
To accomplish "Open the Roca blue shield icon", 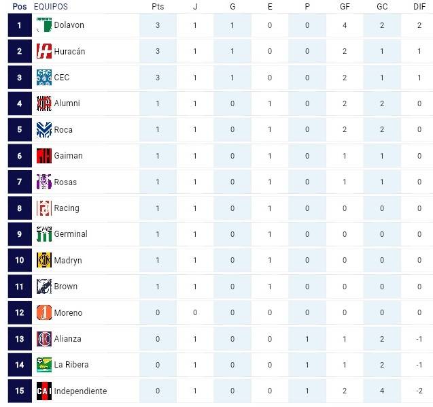I will click(x=44, y=129).
